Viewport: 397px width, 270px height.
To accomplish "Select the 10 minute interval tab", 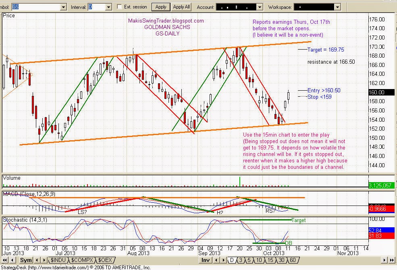I will [x=259, y=260].
